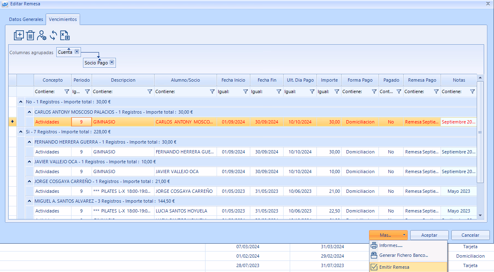Click the add new record icon
Image resolution: width=494 pixels, height=272 pixels.
tap(18, 35)
